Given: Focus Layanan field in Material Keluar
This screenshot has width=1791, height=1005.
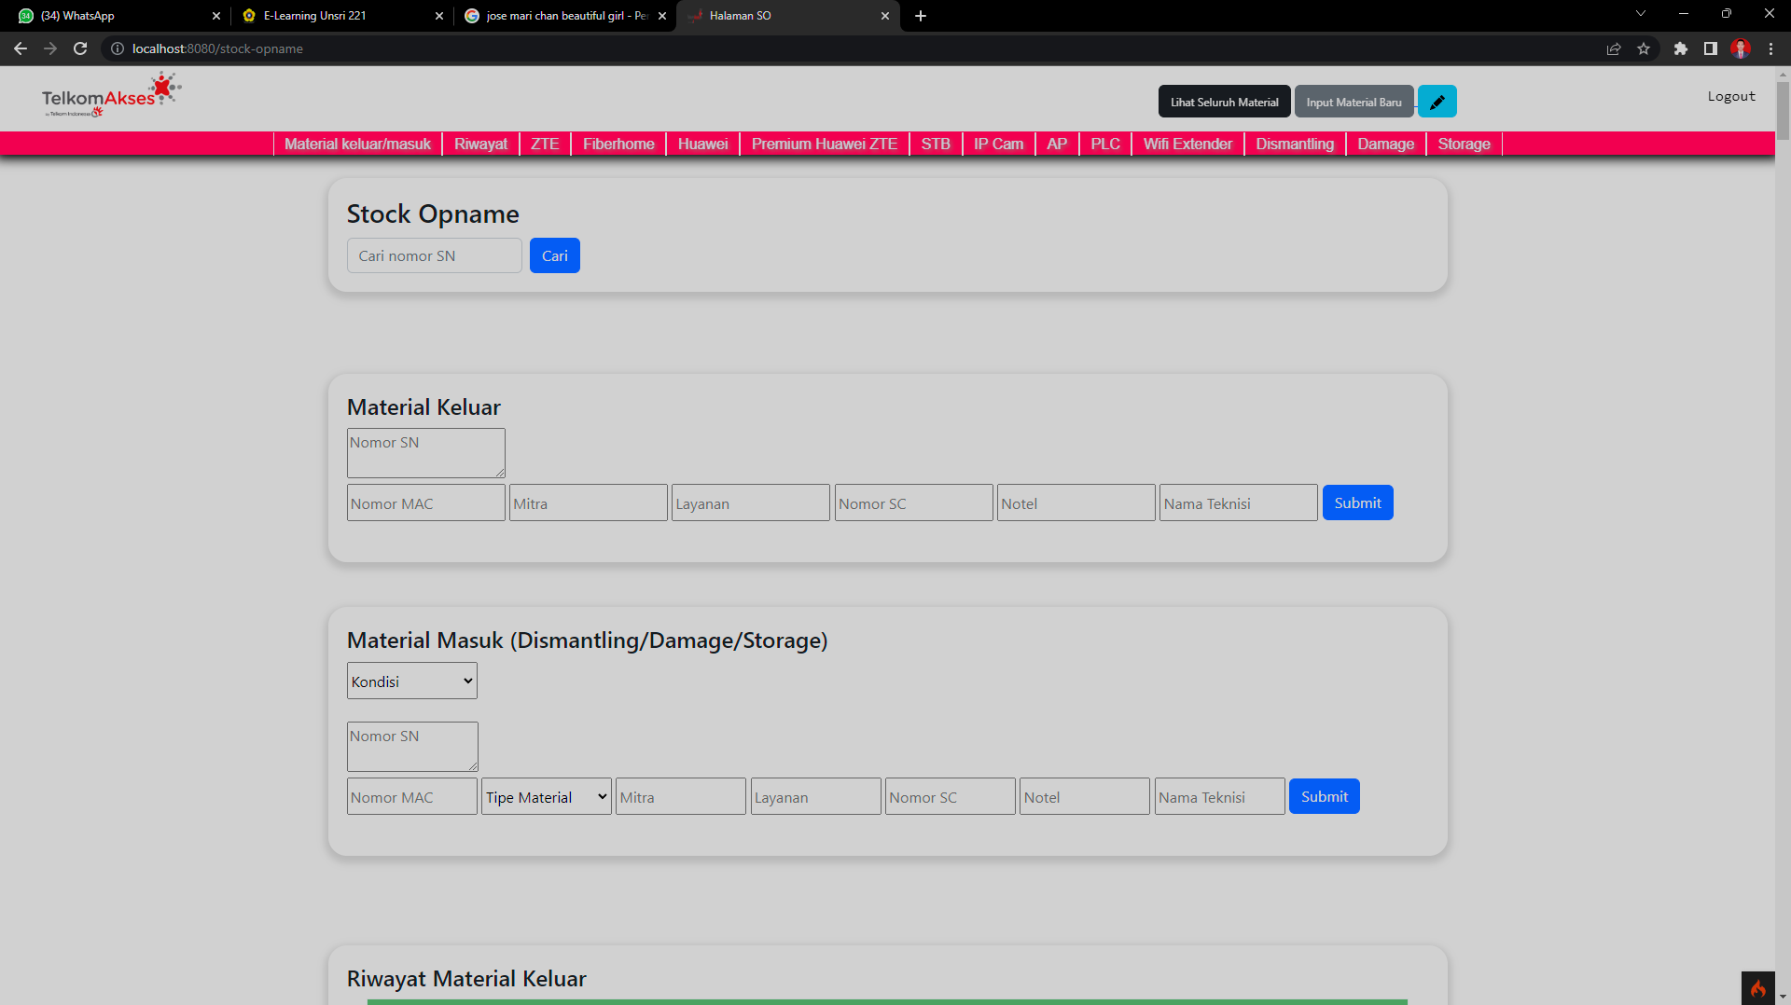Looking at the screenshot, I should pos(751,502).
